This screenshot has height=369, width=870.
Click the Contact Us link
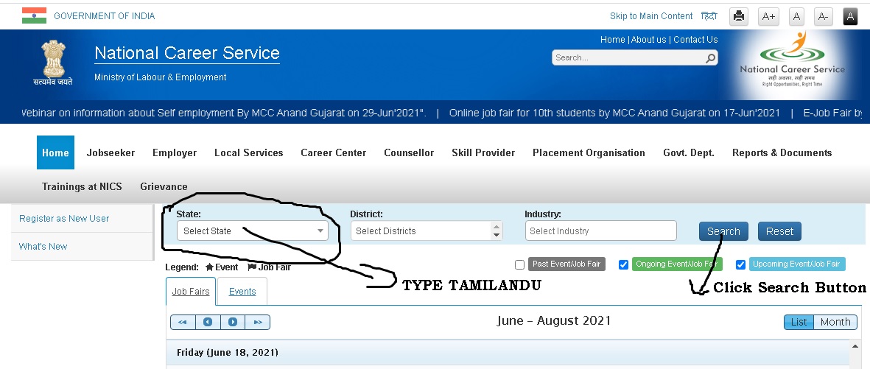695,39
